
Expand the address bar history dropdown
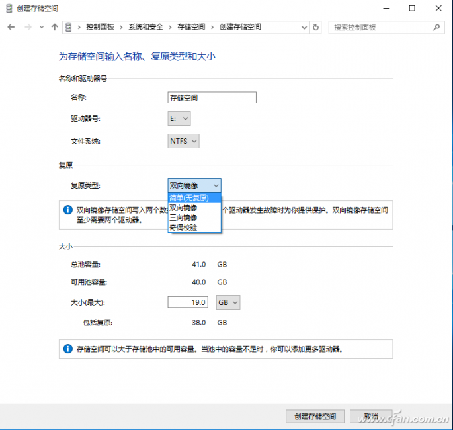[304, 27]
